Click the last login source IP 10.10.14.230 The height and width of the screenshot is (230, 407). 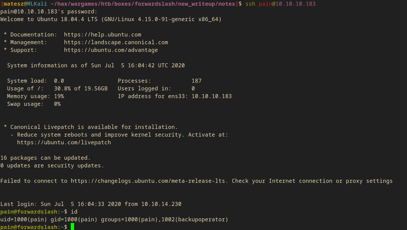coord(161,204)
